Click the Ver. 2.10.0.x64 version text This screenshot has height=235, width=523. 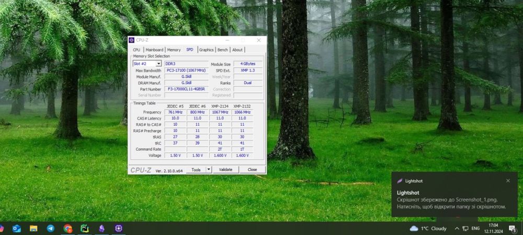(169, 171)
